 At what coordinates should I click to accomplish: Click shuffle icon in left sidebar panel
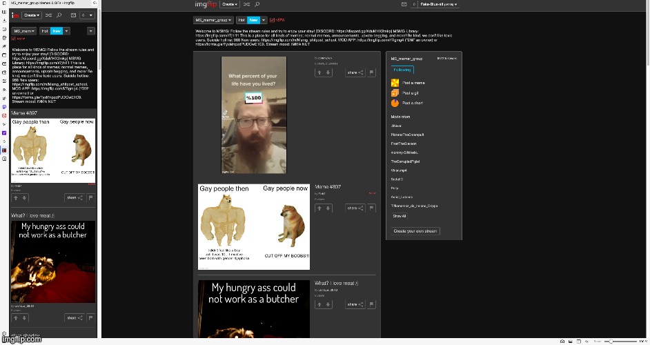[x=48, y=15]
